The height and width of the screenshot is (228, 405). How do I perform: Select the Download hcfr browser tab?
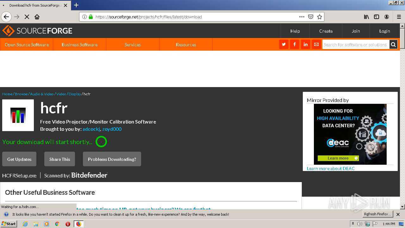click(x=35, y=5)
